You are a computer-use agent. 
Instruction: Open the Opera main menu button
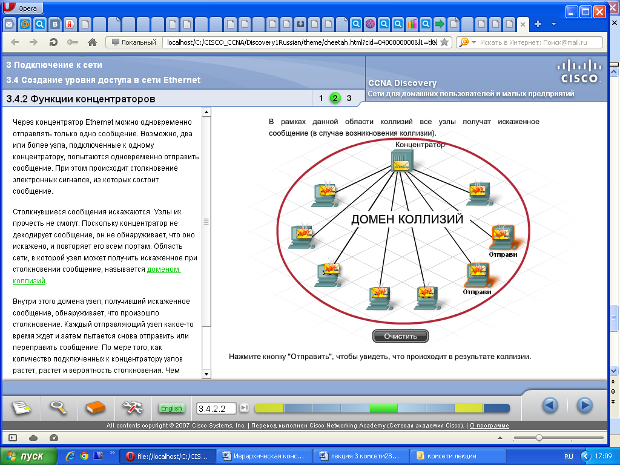tap(23, 8)
